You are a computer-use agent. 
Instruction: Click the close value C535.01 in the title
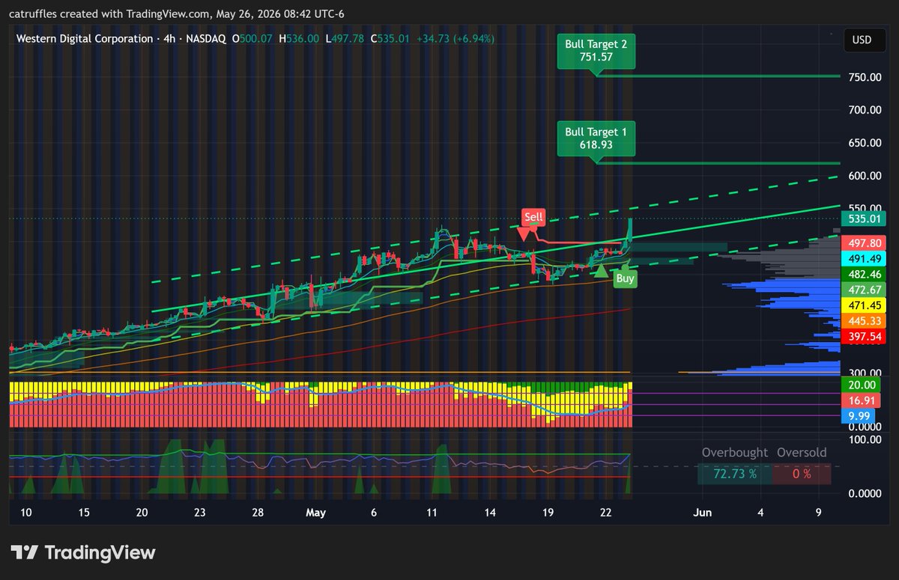tap(391, 39)
